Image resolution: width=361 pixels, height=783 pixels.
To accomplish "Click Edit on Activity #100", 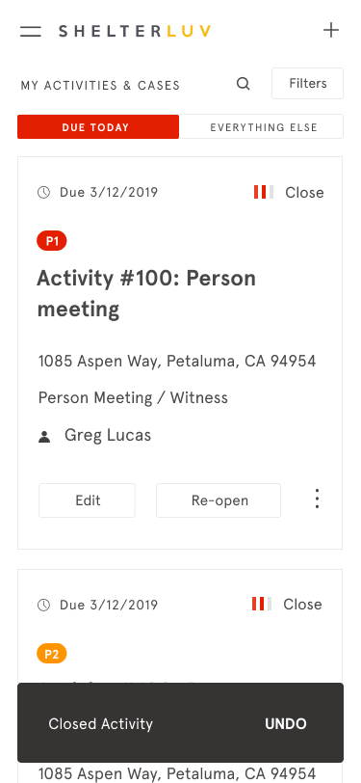I will click(88, 500).
